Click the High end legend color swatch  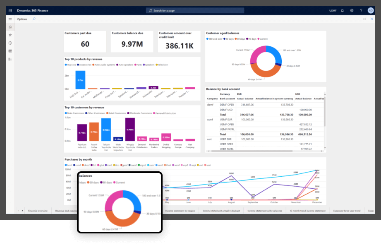click(x=65, y=65)
